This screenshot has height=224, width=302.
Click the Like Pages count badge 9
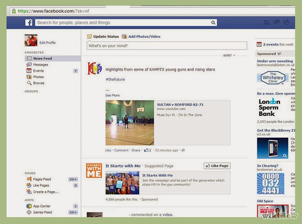[x=76, y=186]
